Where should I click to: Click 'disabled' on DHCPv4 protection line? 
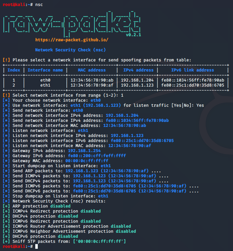pyautogui.click(x=68, y=216)
